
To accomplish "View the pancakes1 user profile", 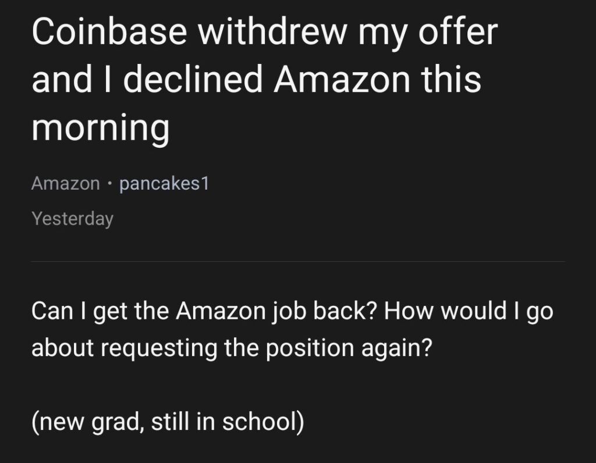I will (164, 183).
